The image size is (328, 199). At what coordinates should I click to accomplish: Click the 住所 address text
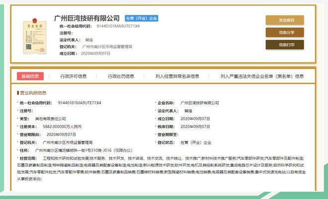pos(83,150)
